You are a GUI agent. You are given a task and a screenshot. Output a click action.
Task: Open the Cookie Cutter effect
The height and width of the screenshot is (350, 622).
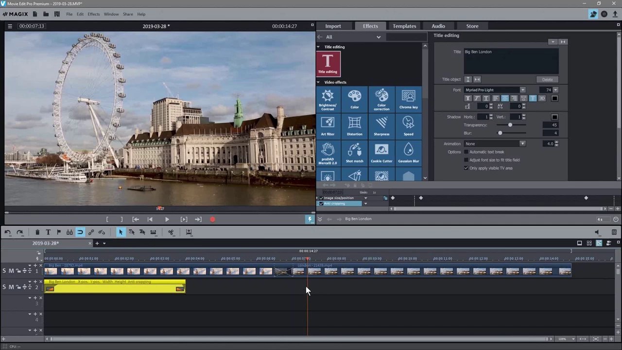click(x=381, y=153)
